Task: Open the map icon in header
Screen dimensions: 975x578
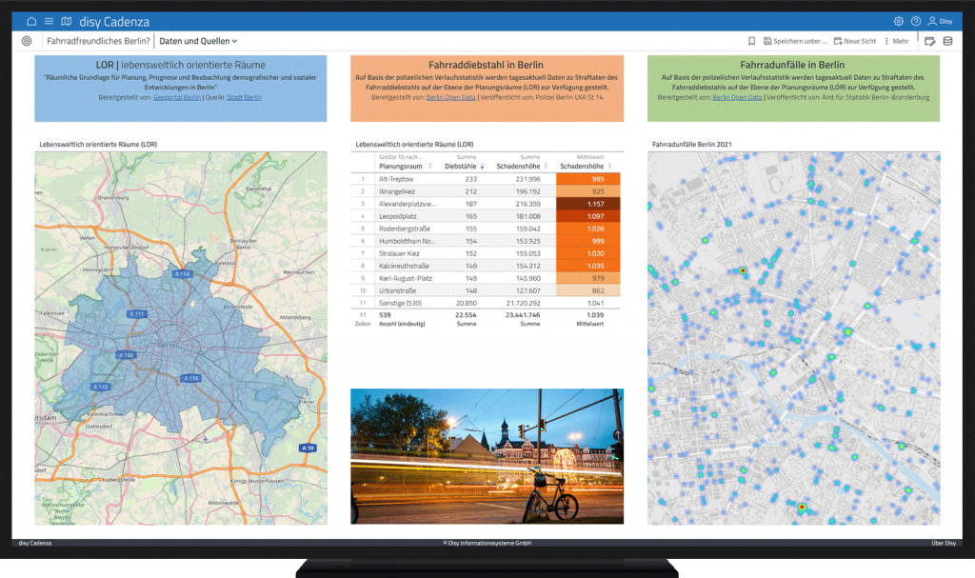Action: point(66,21)
